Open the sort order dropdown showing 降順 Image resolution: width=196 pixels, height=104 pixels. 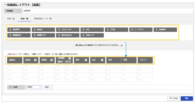pyautogui.click(x=48, y=87)
